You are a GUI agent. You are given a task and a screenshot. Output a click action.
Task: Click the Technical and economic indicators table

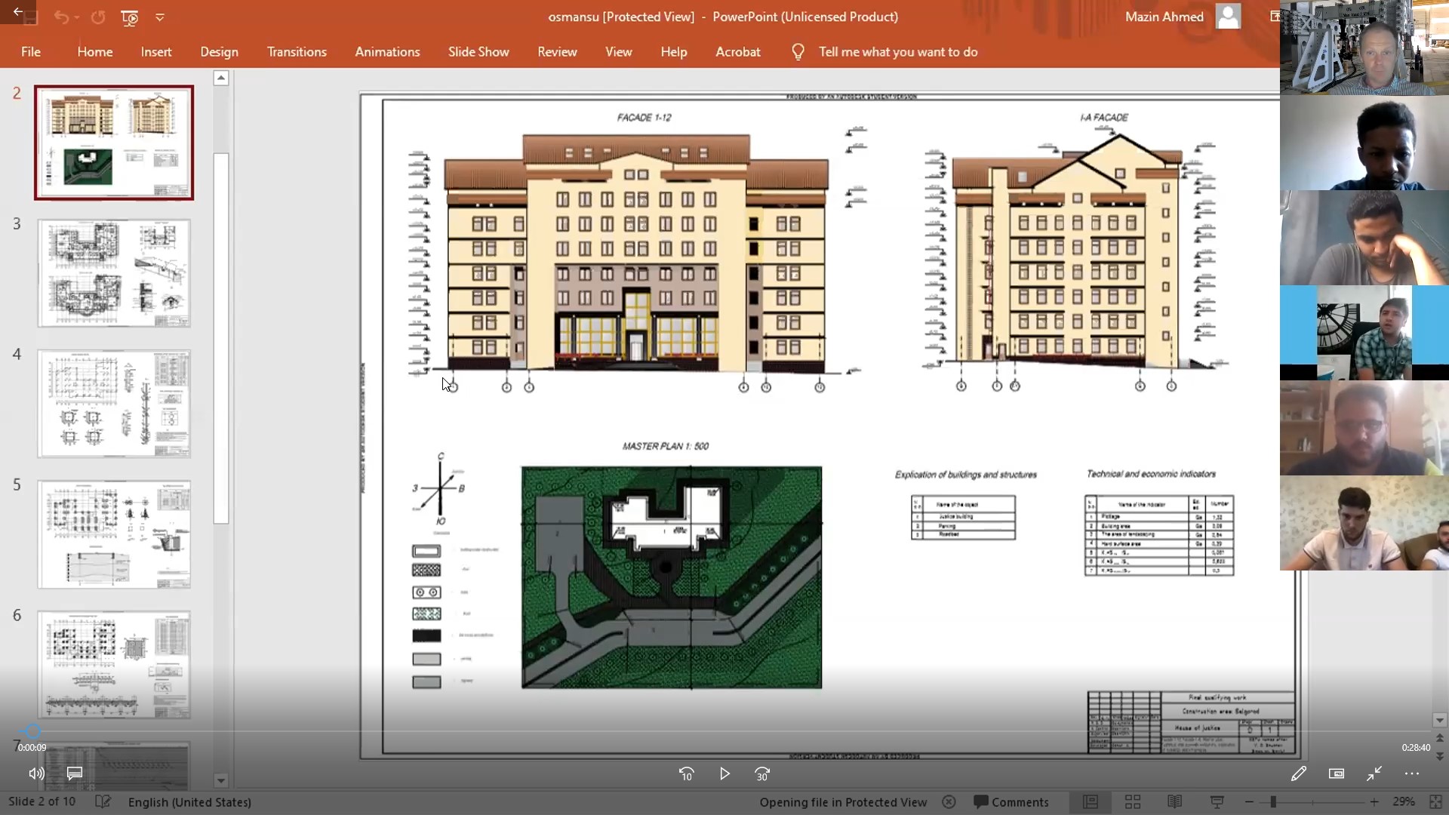tap(1159, 536)
